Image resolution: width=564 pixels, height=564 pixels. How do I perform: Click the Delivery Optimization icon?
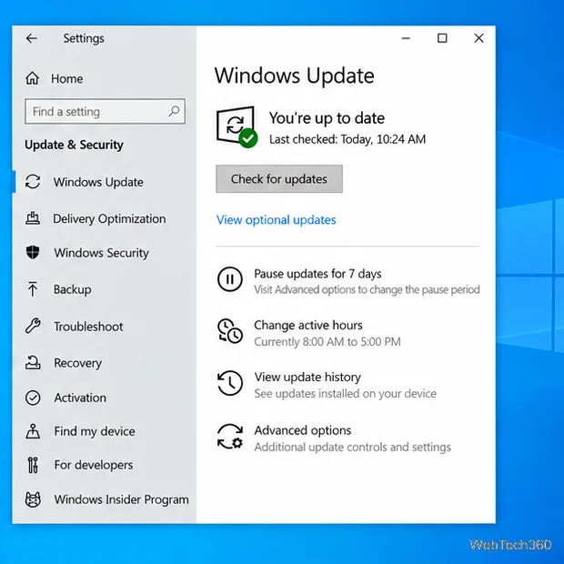[x=33, y=218]
